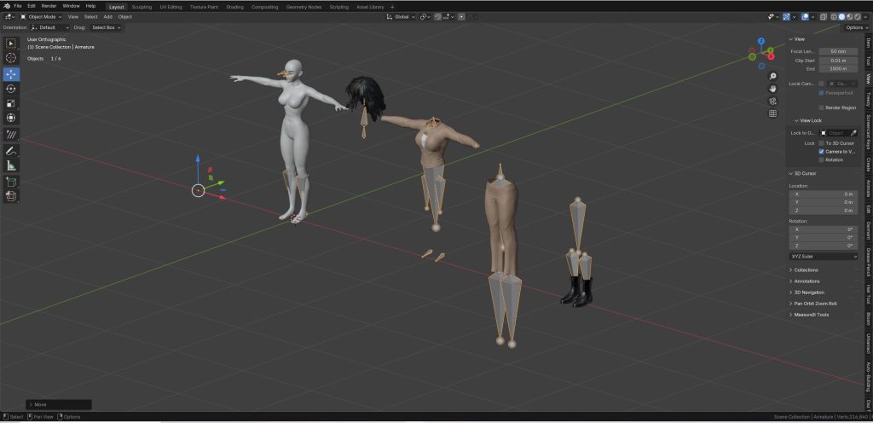The image size is (873, 423).
Task: Select the Move tool
Action: (x=11, y=74)
